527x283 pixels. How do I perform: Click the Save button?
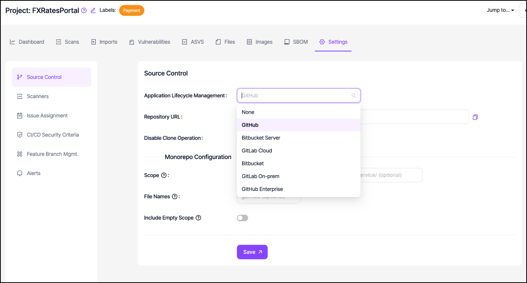[x=252, y=252]
